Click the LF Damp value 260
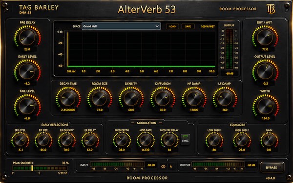 pyautogui.click(x=225, y=110)
